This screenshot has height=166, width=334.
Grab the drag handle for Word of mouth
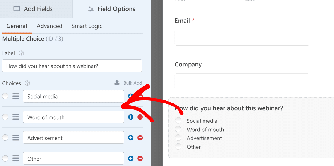tap(16, 117)
